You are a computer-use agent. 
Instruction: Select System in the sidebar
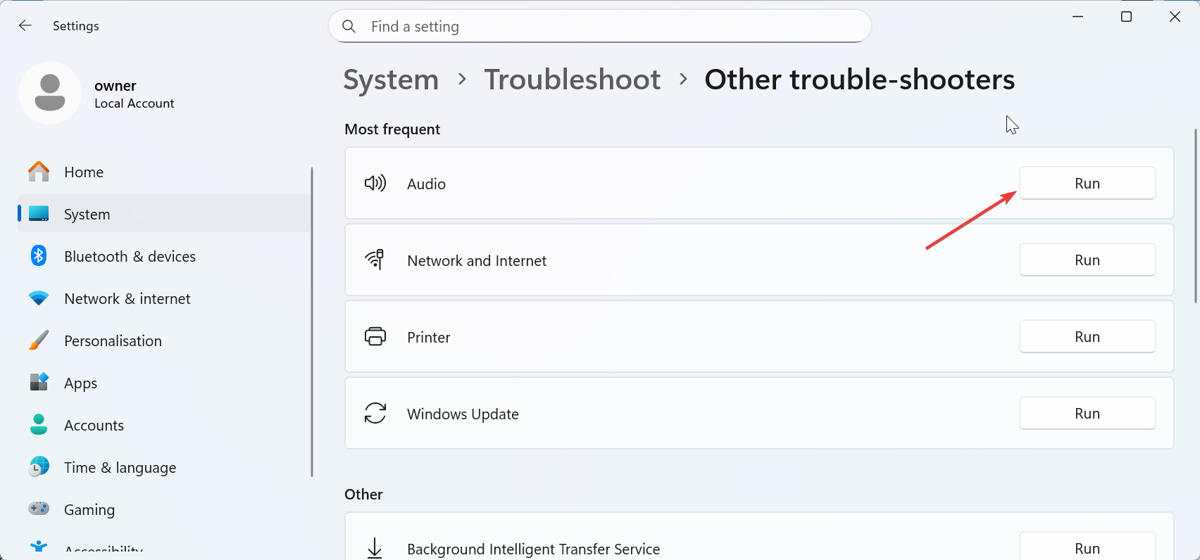[x=87, y=215]
